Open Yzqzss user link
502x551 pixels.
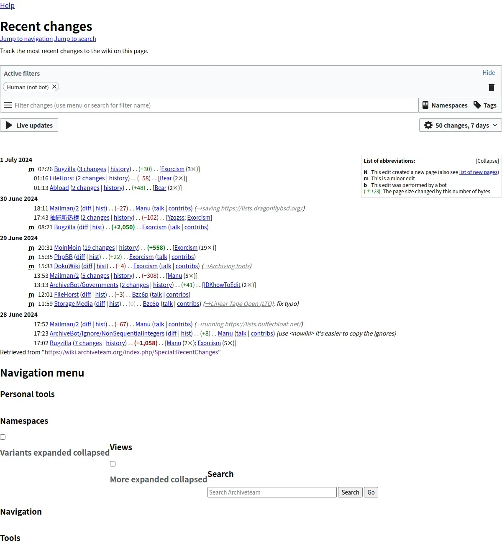pyautogui.click(x=176, y=218)
